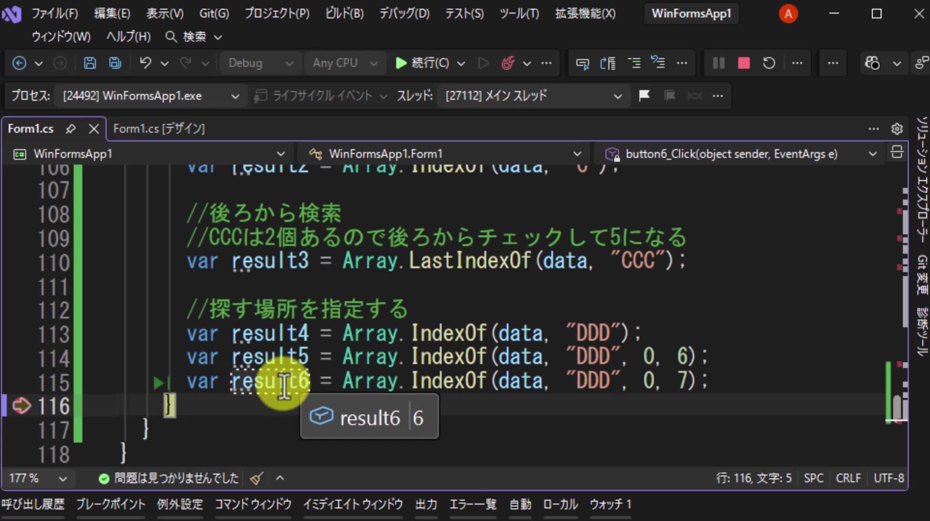Click the 問題は見つかりませんでした status indicator
This screenshot has width=930, height=521.
(x=169, y=478)
